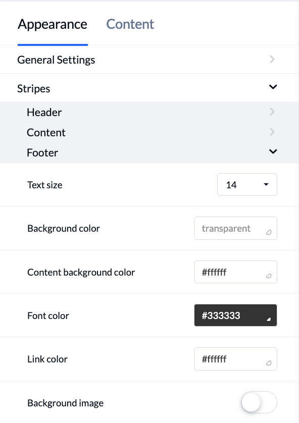This screenshot has height=423, width=299.
Task: Collapse the Footer stripe settings
Action: (273, 151)
